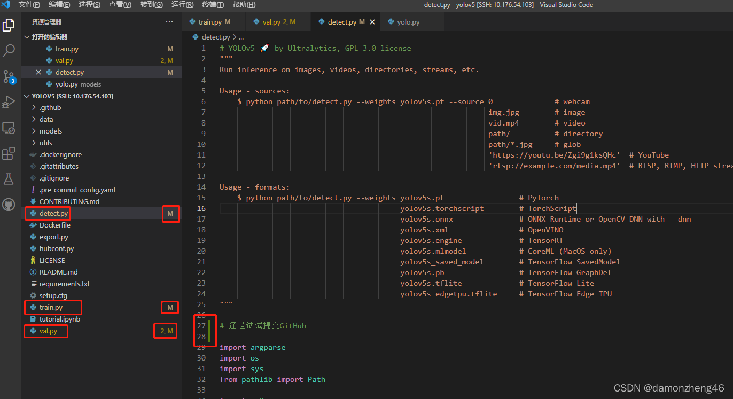Open tutorial.ipynb in the file tree
Viewport: 733px width, 399px height.
(x=102, y=319)
